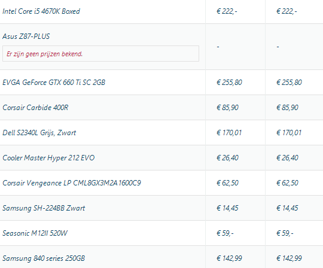The image size is (323, 268).
Task: Click the second € 26,40 Cooler Master price
Action: coord(287,158)
